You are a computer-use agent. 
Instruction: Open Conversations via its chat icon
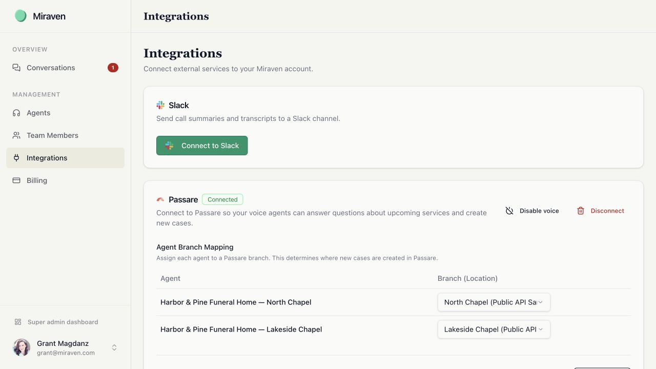16,68
